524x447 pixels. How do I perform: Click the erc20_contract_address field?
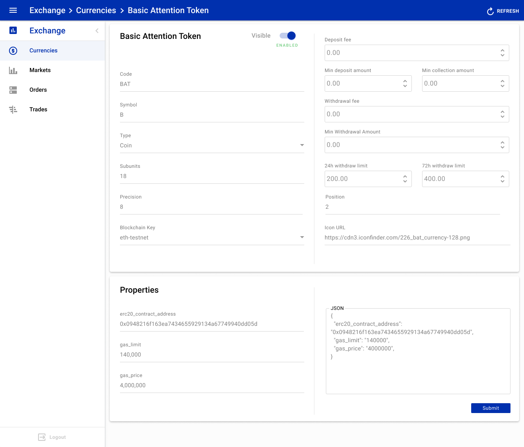[x=212, y=324]
